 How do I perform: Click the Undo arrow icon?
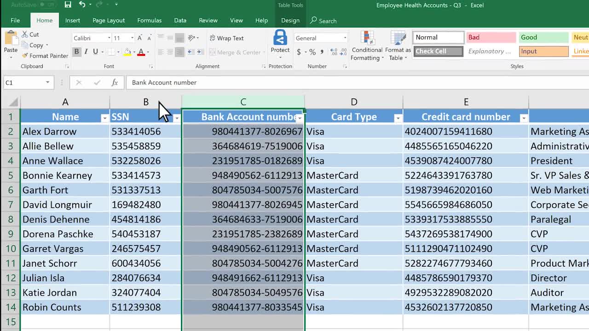click(82, 5)
